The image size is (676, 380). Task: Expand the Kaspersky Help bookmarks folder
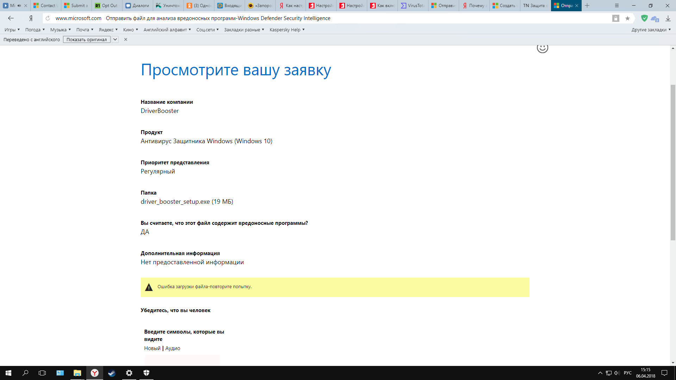click(287, 30)
